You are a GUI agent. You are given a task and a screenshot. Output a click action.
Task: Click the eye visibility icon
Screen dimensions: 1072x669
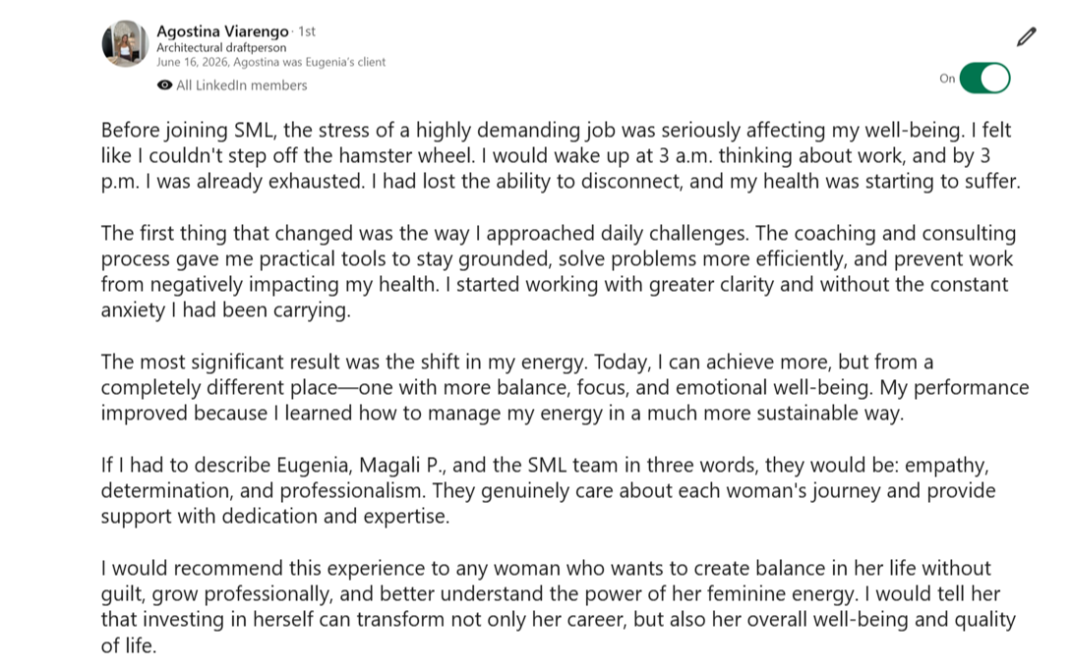click(164, 85)
